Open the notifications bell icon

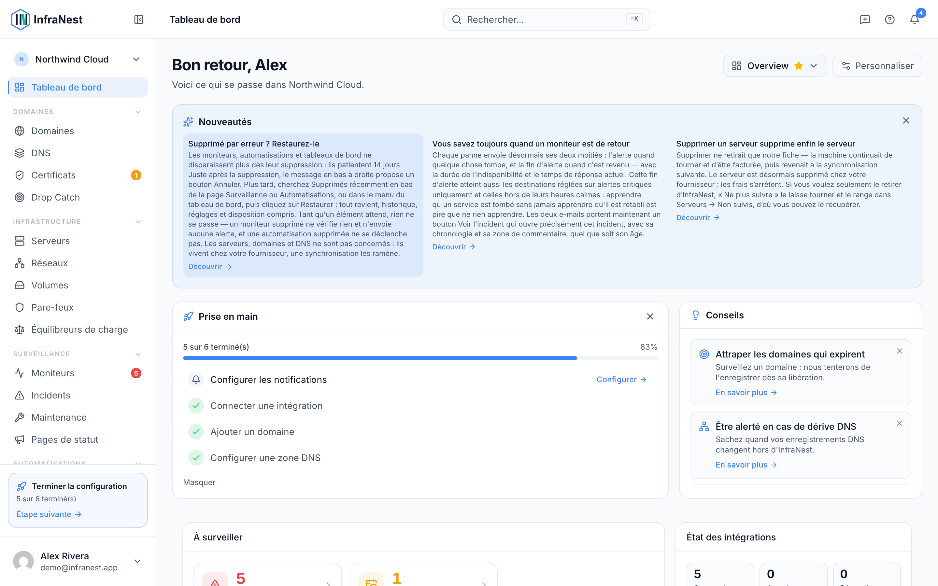tap(914, 20)
